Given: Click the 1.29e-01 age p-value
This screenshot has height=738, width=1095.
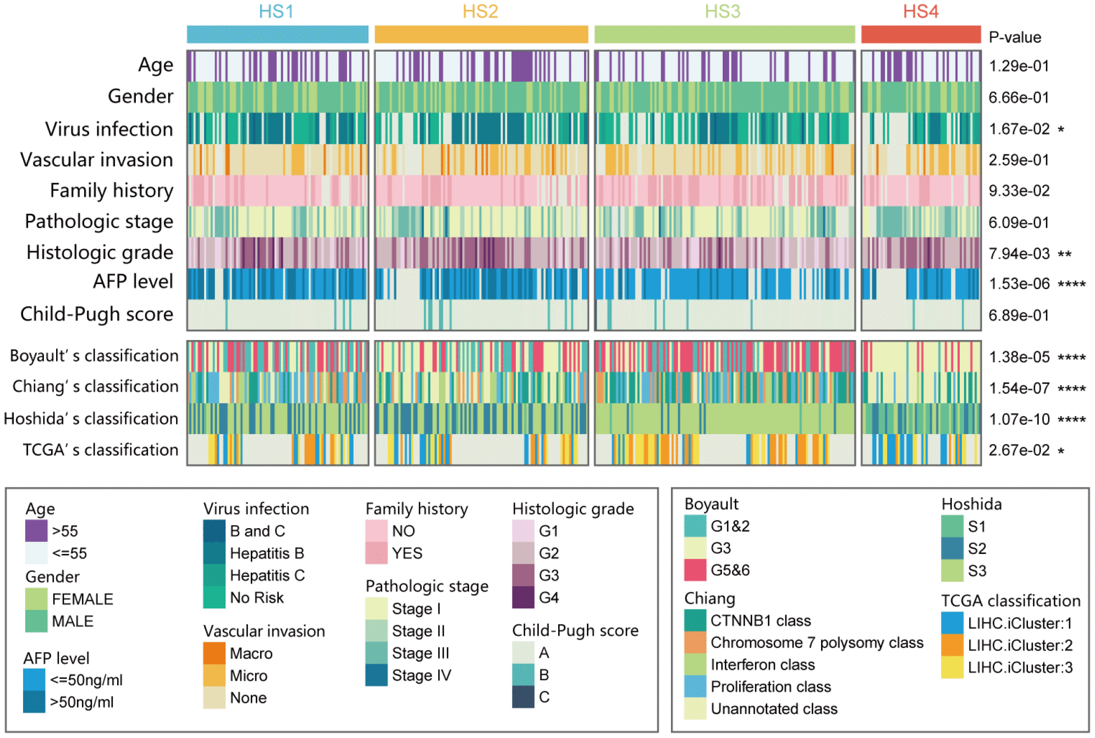Looking at the screenshot, I should tap(1020, 66).
